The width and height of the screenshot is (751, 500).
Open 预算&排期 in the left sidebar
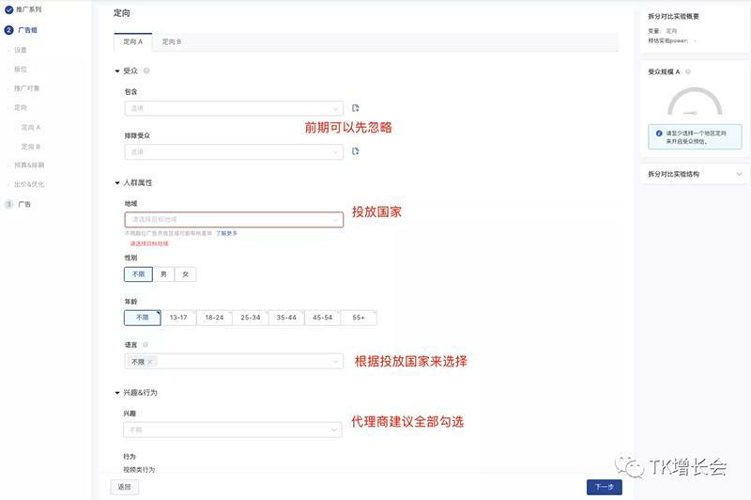pyautogui.click(x=28, y=164)
